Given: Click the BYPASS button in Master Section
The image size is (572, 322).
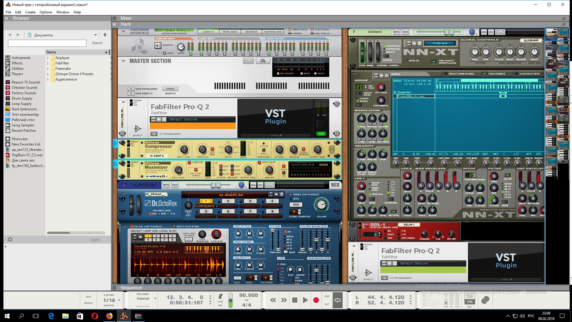Looking at the screenshot, I should point(170,89).
